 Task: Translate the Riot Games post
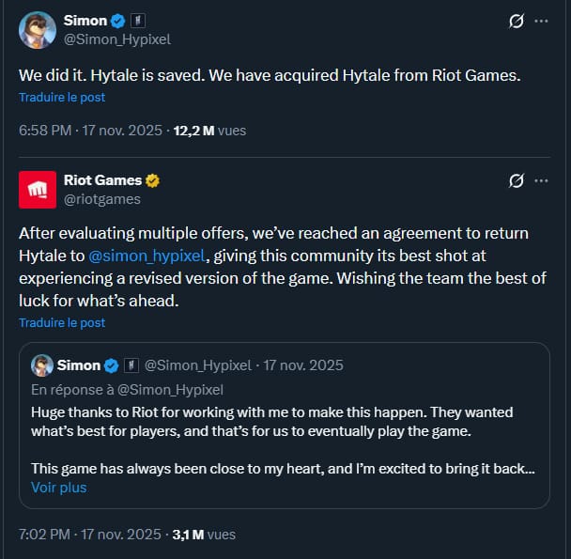[62, 322]
